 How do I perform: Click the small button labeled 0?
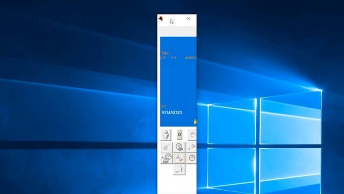(x=179, y=134)
